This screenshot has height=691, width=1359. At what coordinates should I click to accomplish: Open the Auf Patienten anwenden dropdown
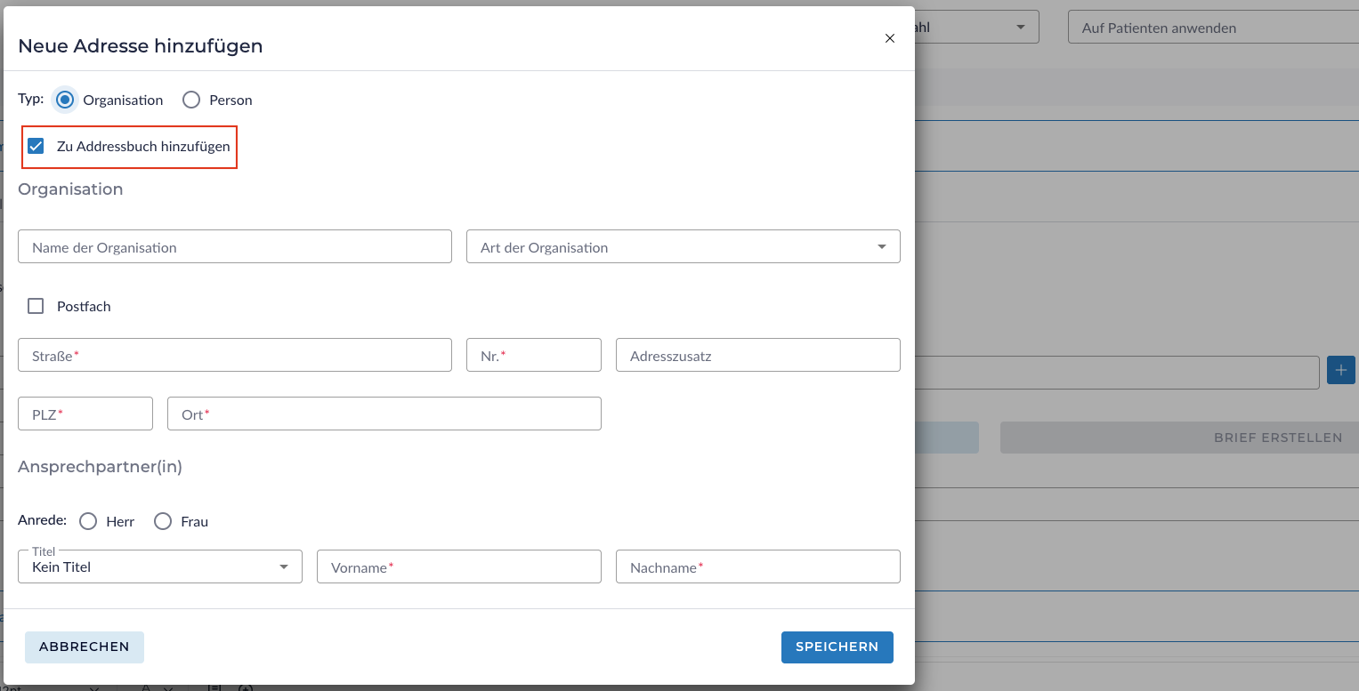pos(1210,28)
